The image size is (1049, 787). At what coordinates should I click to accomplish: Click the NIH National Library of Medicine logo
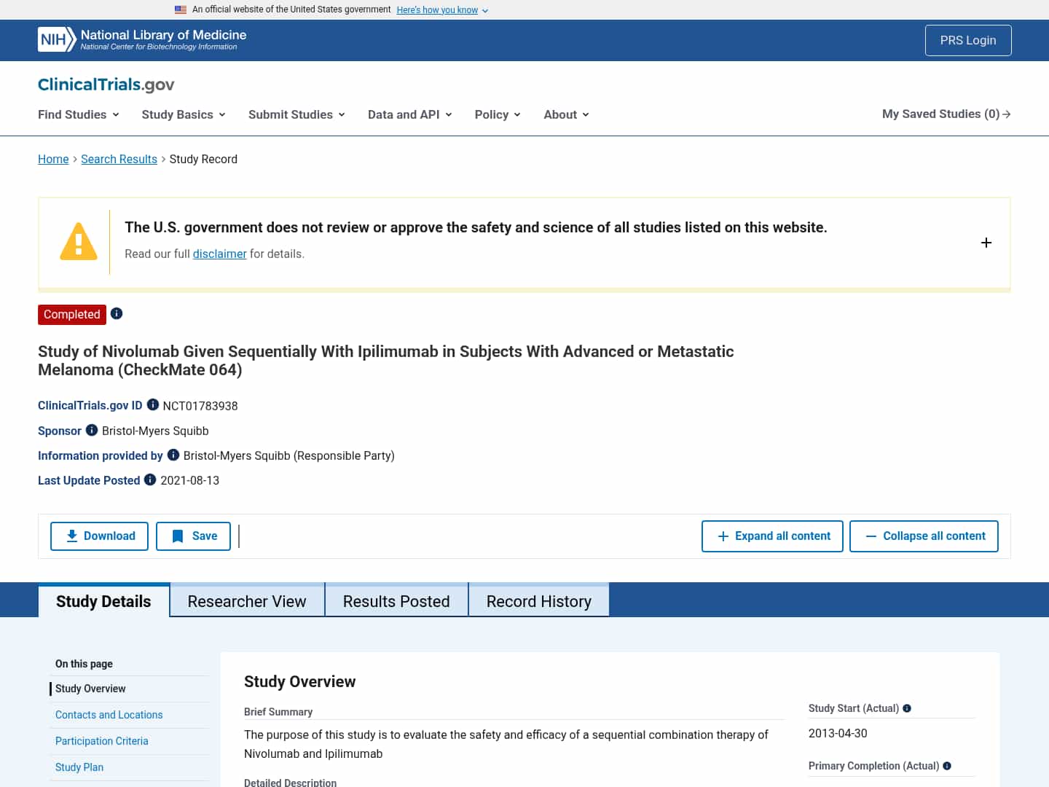pyautogui.click(x=142, y=39)
